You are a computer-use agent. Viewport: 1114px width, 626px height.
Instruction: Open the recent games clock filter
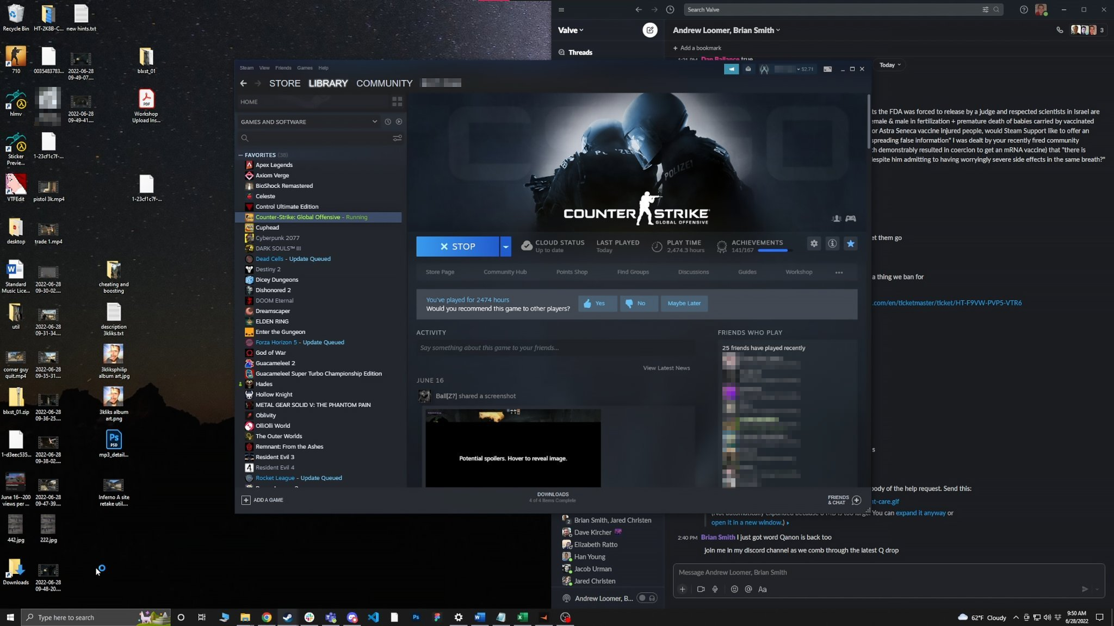[388, 122]
